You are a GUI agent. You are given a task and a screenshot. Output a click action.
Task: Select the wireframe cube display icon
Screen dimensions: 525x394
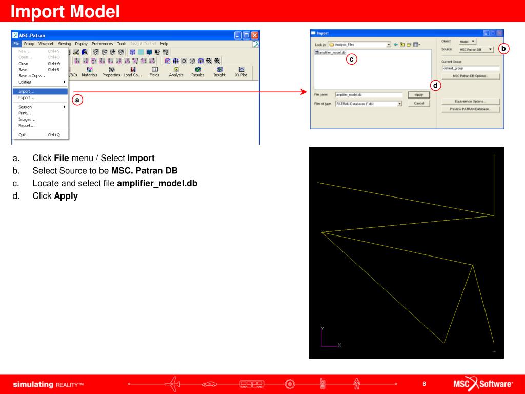[x=133, y=52]
